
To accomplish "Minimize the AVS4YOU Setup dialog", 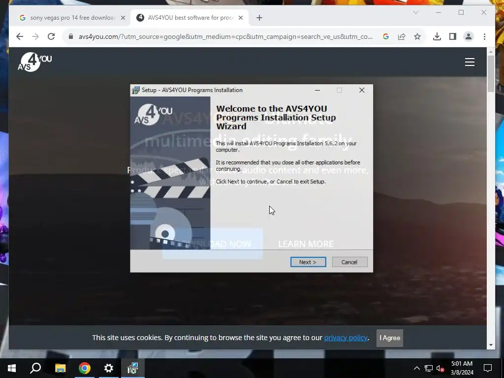I will pyautogui.click(x=317, y=90).
